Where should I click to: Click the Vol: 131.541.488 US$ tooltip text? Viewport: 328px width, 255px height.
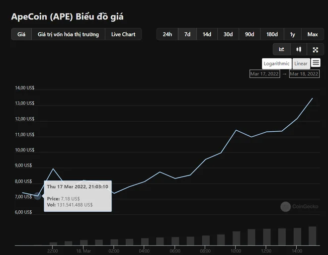point(70,205)
